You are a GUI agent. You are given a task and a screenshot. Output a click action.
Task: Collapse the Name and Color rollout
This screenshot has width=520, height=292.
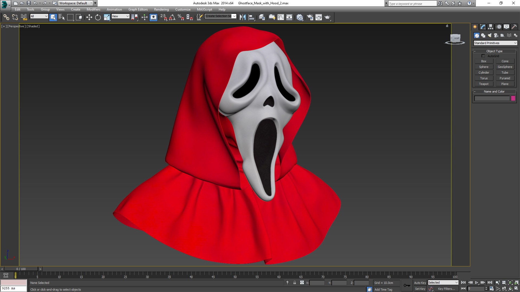(x=494, y=91)
